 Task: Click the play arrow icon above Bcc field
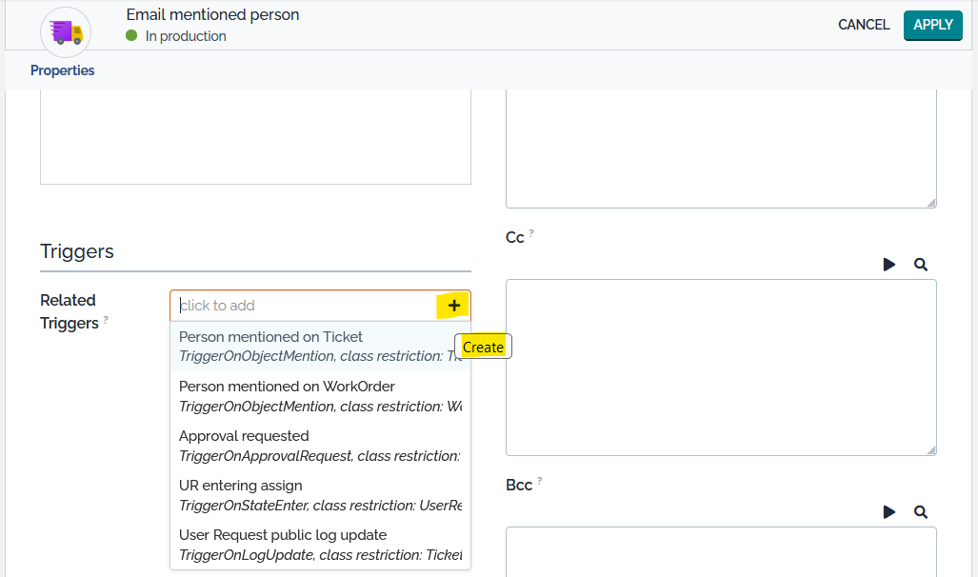[888, 512]
